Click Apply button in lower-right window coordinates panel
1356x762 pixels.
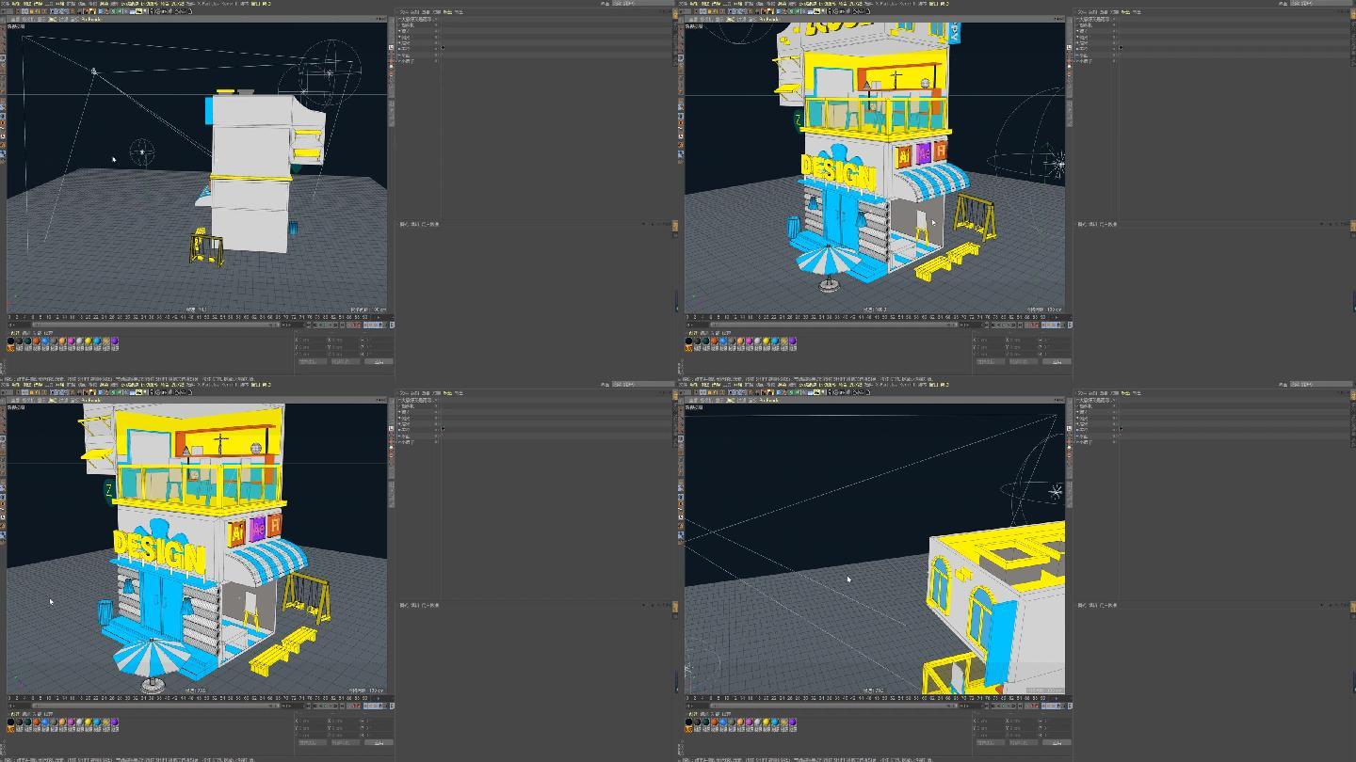(x=1057, y=742)
